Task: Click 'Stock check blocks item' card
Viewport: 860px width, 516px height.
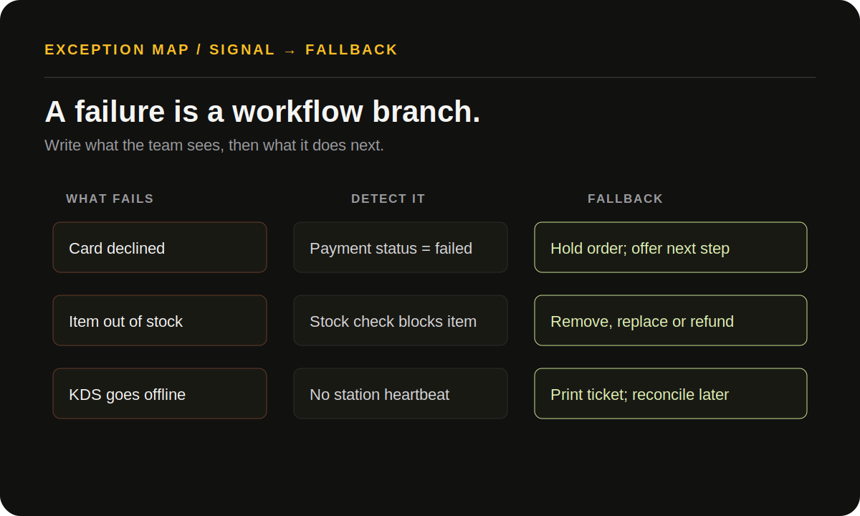Action: pyautogui.click(x=401, y=320)
